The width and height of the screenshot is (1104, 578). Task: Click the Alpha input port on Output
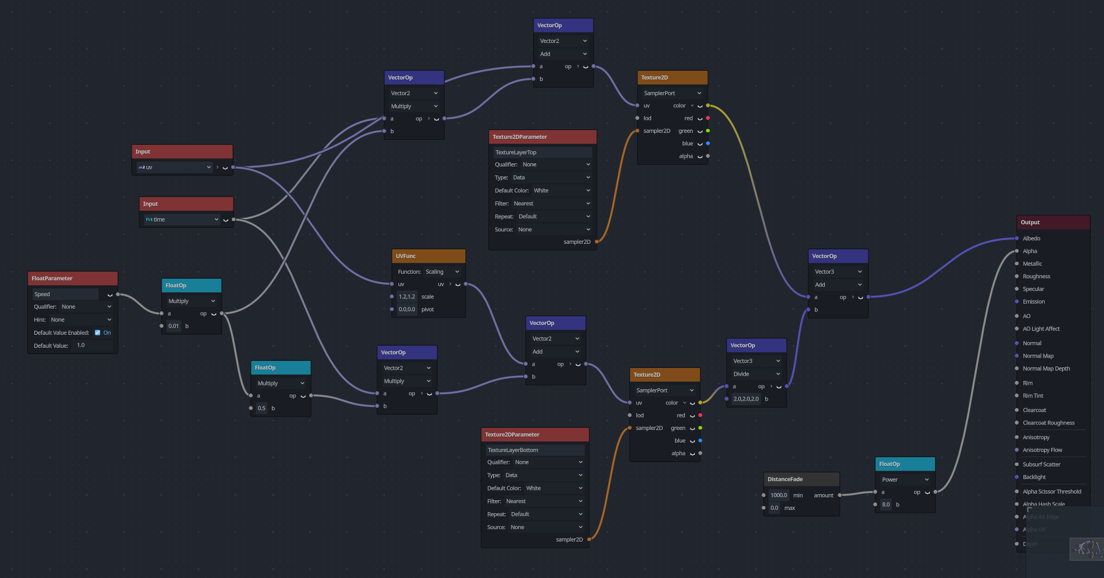(1017, 251)
